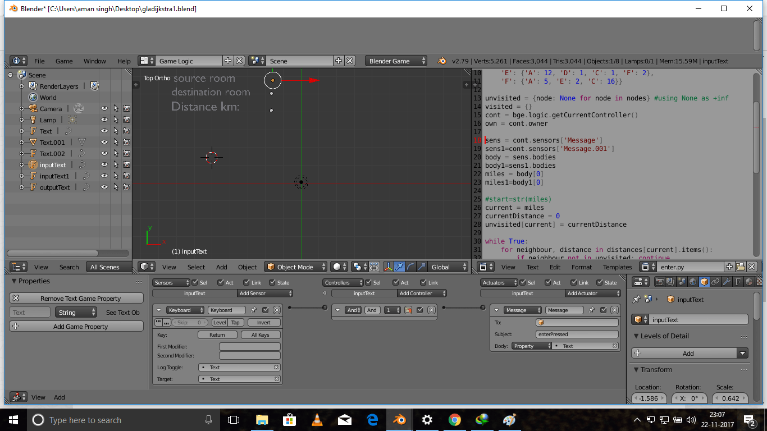Open the Blender Game engine dropdown
This screenshot has height=431, width=767.
click(x=396, y=61)
